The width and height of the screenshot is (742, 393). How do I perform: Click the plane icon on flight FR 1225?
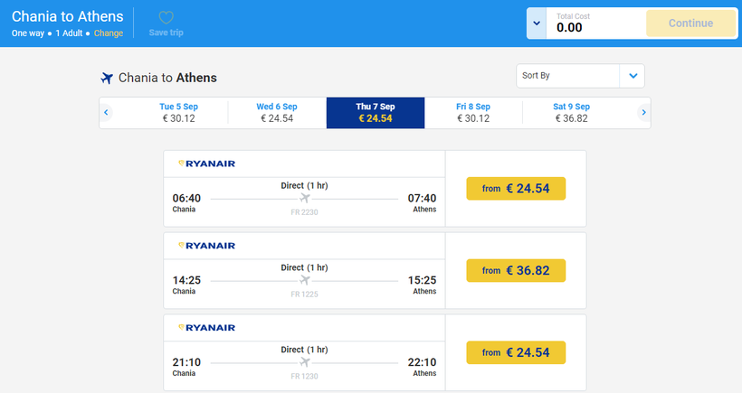pos(305,280)
